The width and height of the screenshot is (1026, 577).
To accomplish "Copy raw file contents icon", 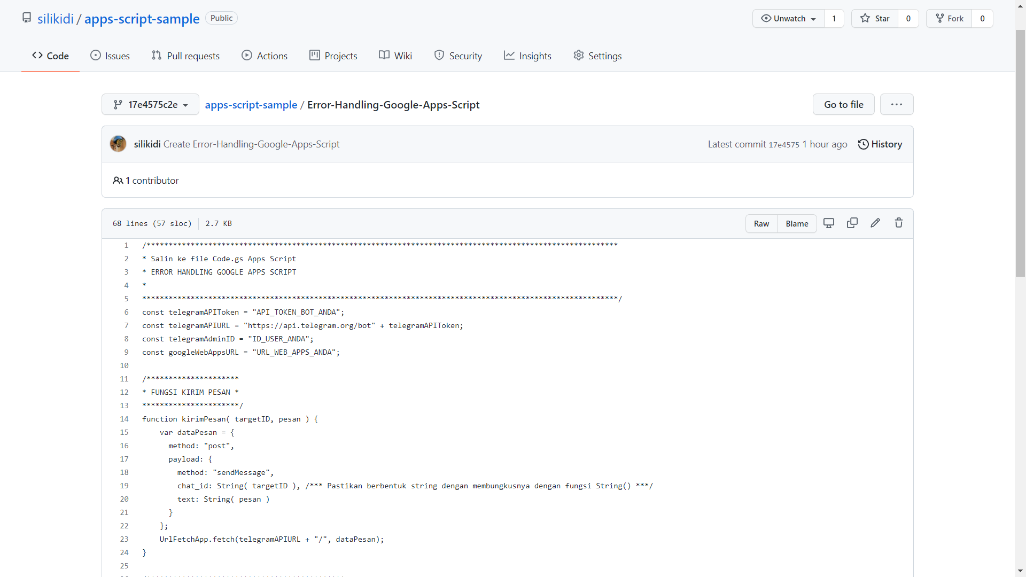I will tap(852, 223).
